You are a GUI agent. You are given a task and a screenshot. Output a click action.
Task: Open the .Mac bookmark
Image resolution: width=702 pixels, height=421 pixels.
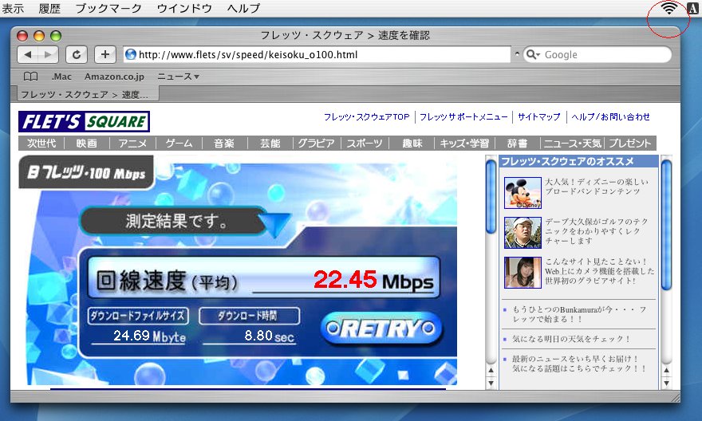(x=61, y=77)
